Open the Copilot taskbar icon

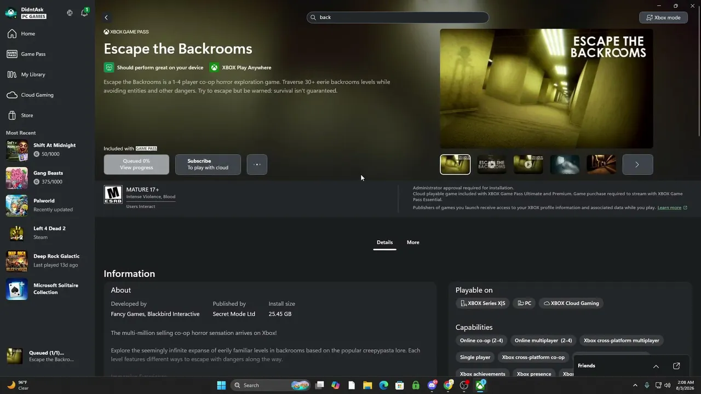pos(336,385)
